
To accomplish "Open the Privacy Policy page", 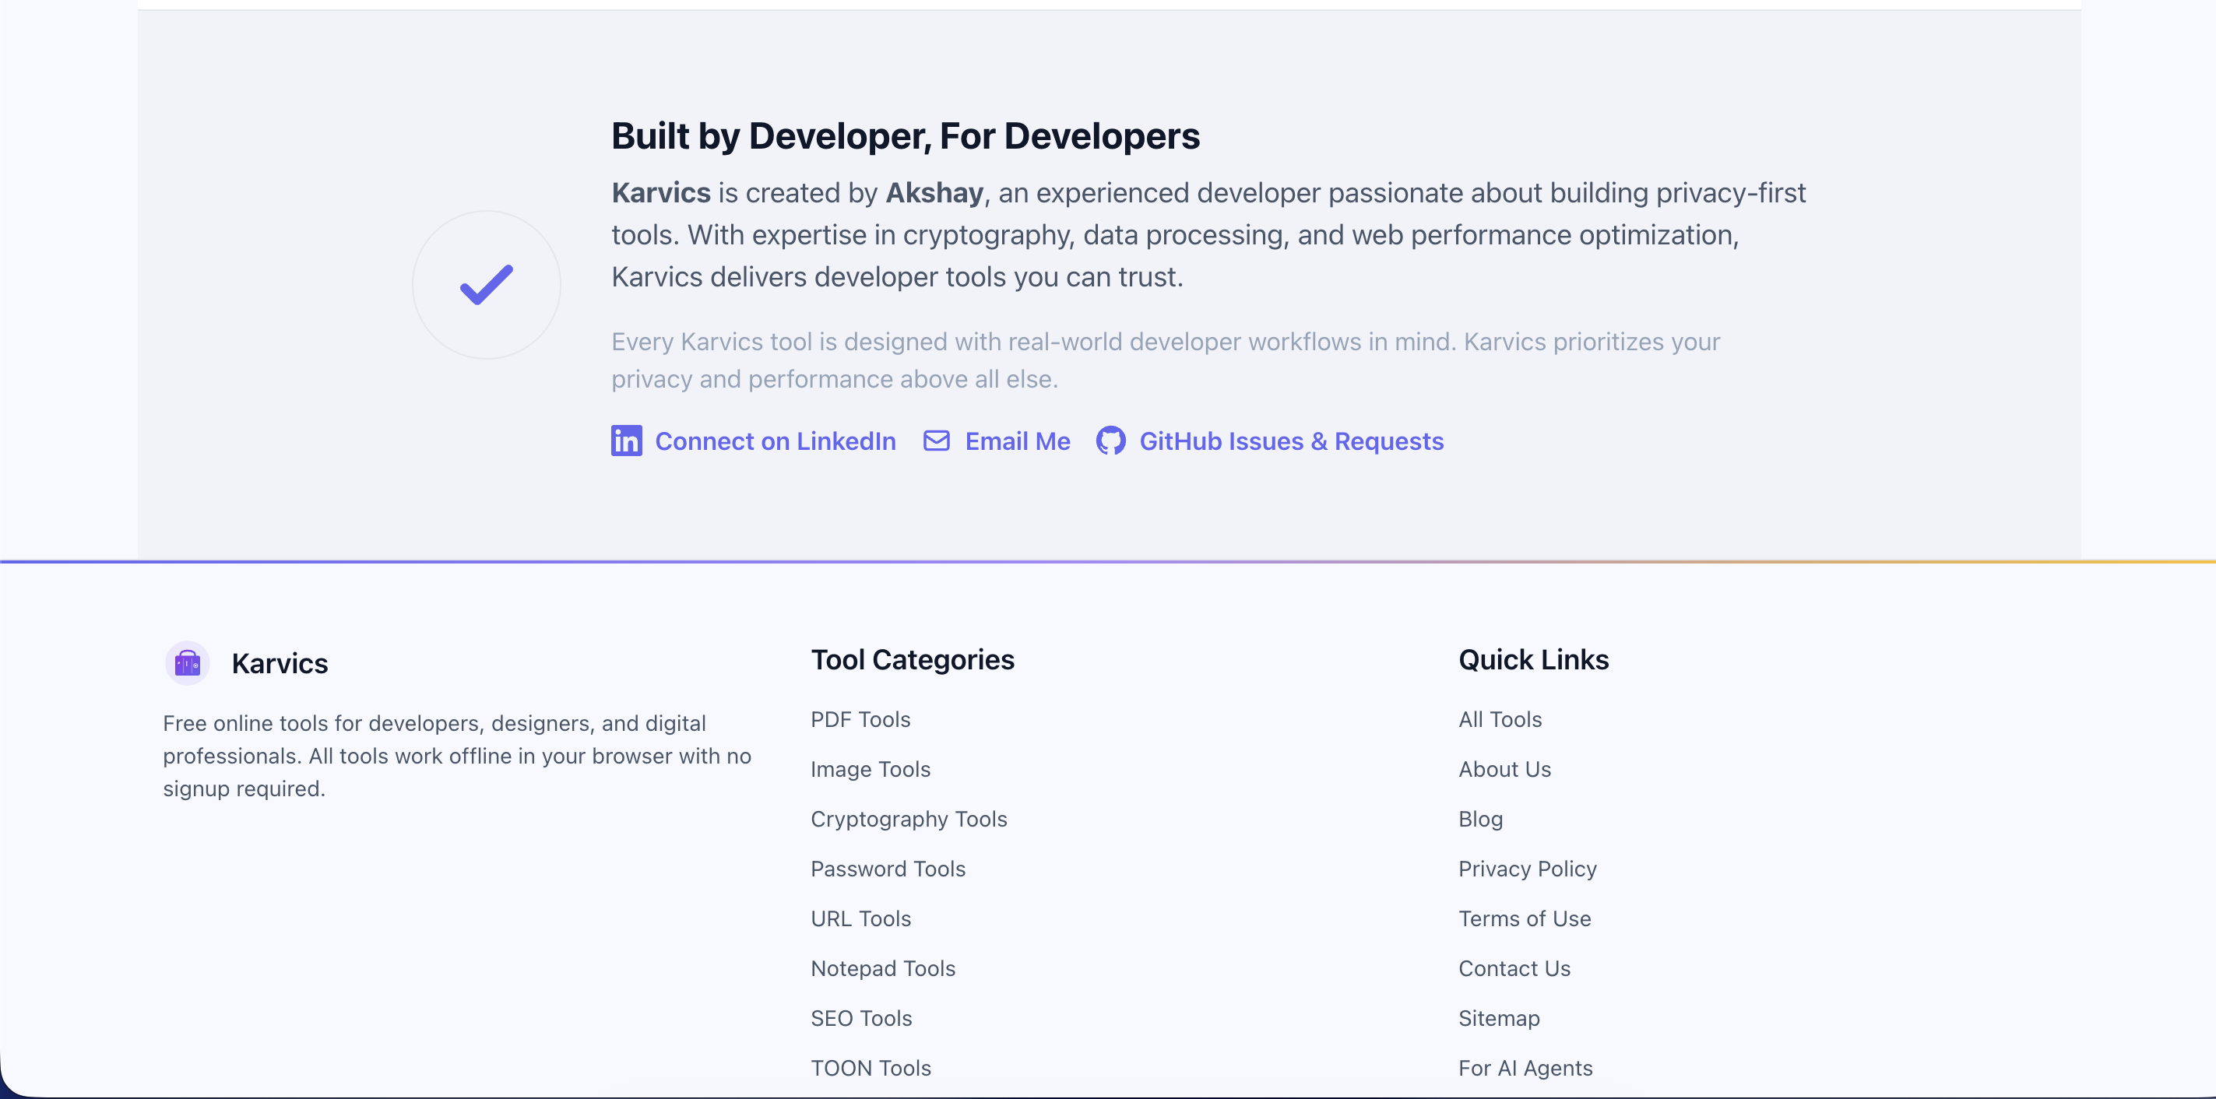I will pos(1527,869).
